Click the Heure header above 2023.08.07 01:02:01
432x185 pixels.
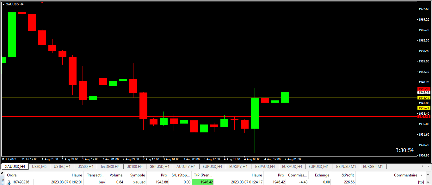59,175
